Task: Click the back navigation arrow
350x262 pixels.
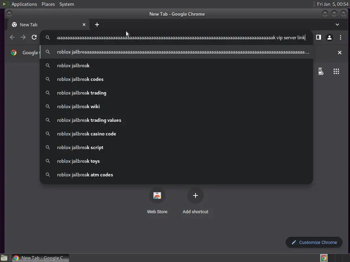Action: [x=12, y=37]
